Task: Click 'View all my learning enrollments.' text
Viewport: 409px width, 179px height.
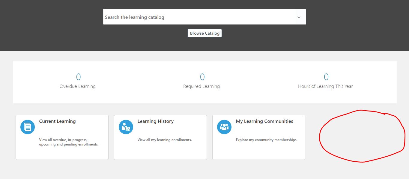Action: [x=164, y=140]
